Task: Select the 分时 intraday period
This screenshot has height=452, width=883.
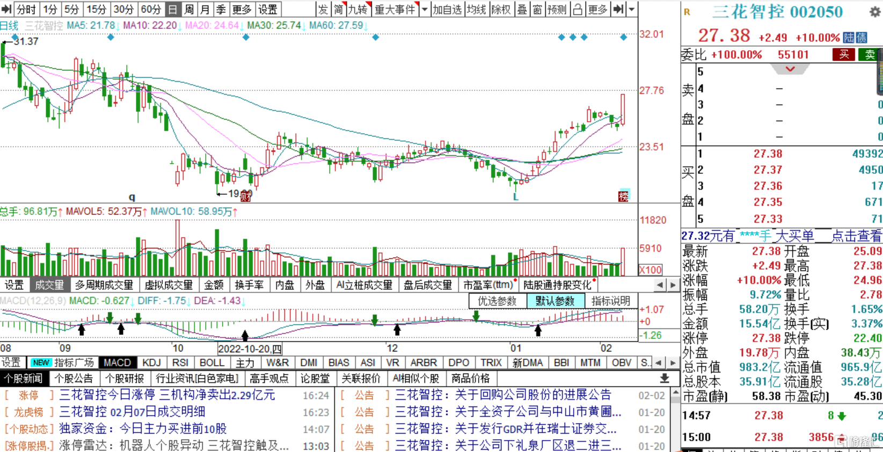Action: [26, 9]
